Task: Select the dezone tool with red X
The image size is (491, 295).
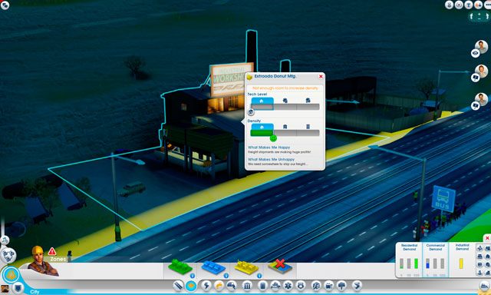Action: point(280,267)
